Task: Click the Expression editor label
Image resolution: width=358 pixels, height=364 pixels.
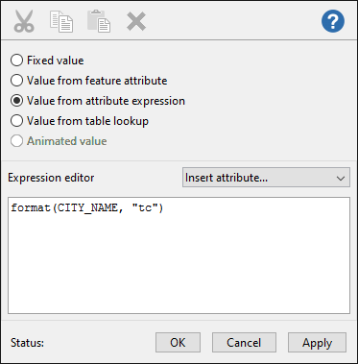Action: (51, 178)
